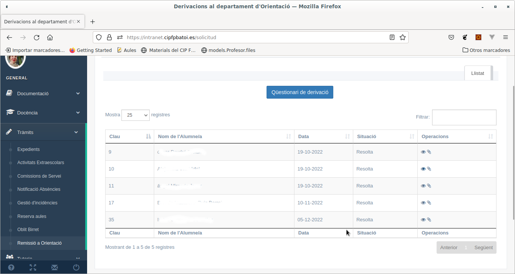Click the Filtrar search input field
The width and height of the screenshot is (515, 274).
click(464, 117)
